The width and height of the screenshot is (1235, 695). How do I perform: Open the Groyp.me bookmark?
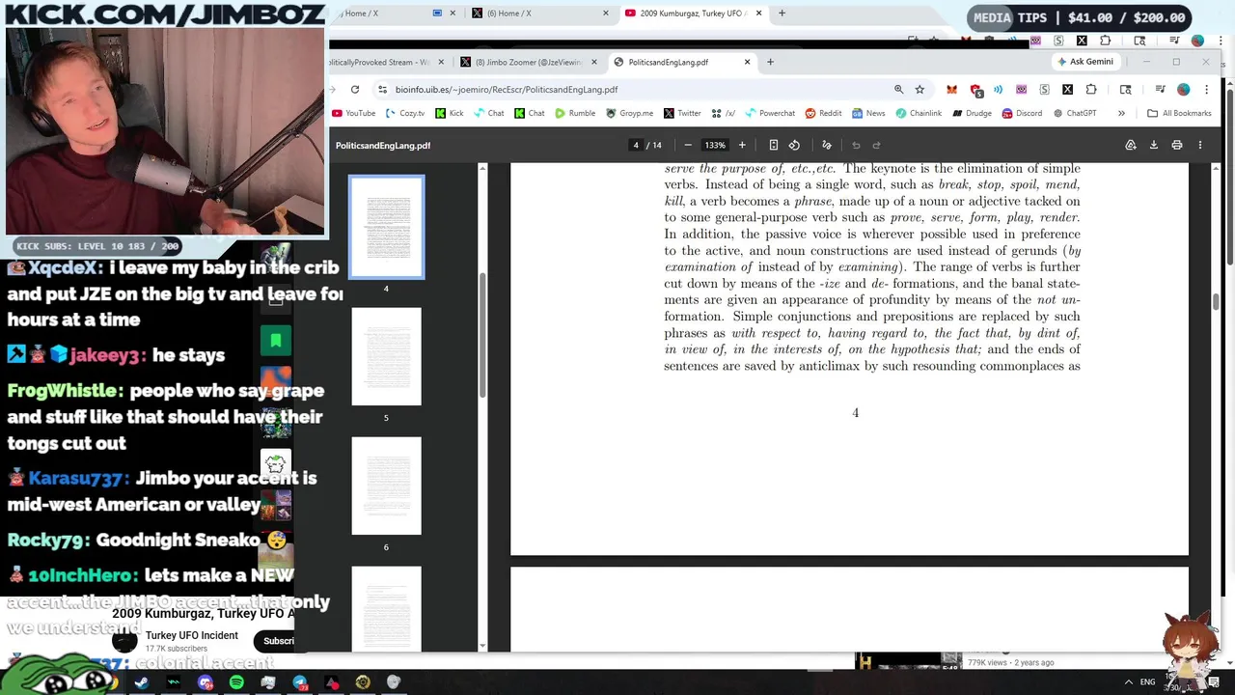pos(629,114)
